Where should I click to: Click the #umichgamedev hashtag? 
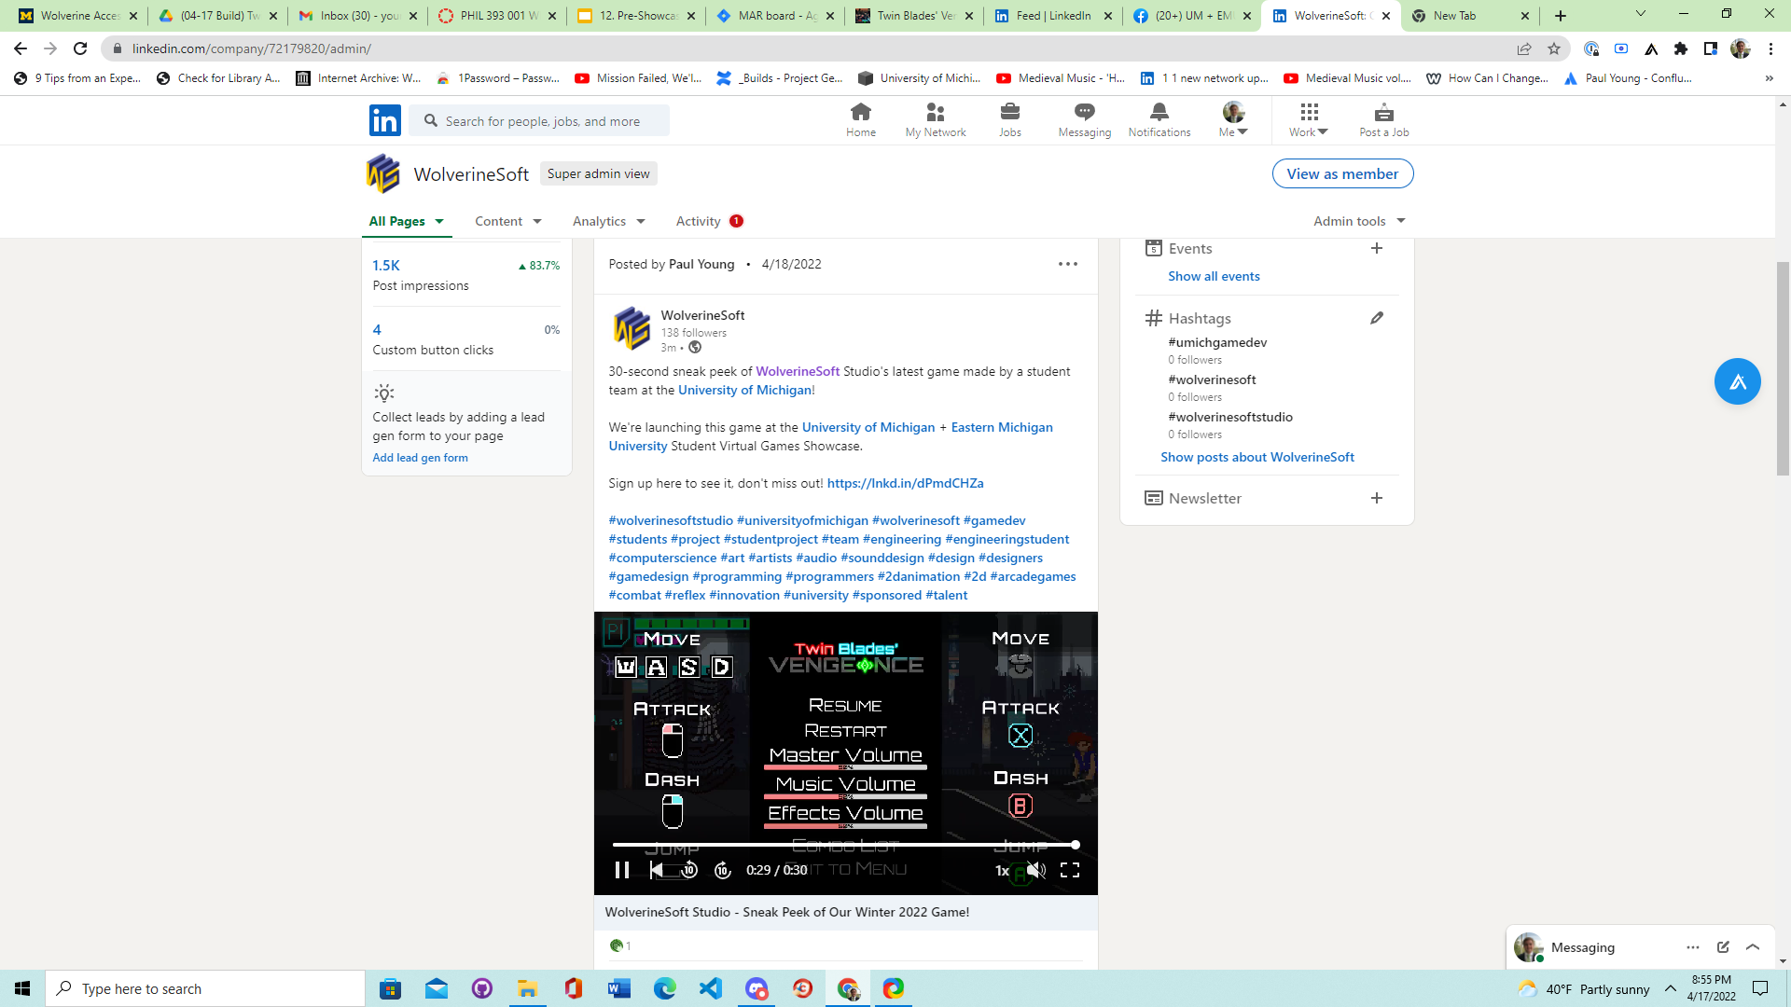click(1216, 342)
